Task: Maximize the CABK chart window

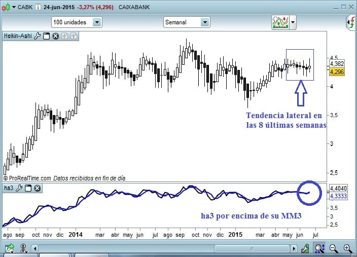Action: (344, 7)
